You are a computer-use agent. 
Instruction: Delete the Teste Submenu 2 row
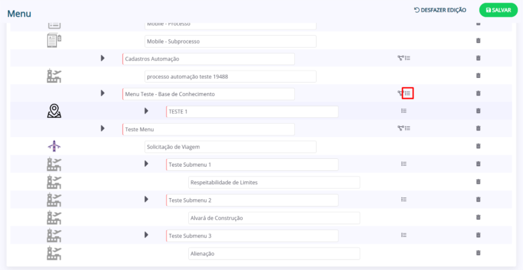click(478, 199)
